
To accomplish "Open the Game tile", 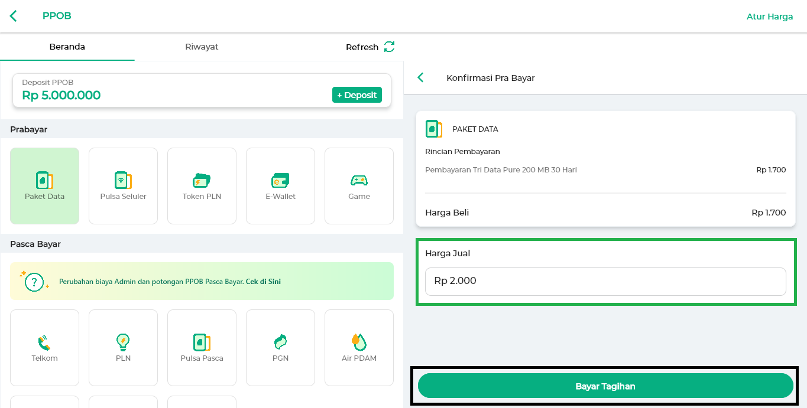I will pos(359,186).
